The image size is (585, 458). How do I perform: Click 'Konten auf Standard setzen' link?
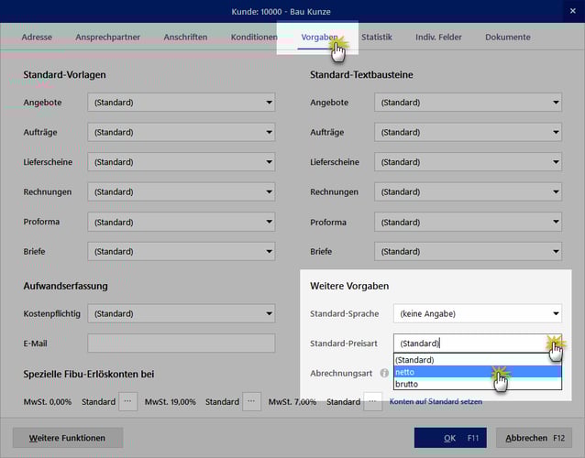436,401
